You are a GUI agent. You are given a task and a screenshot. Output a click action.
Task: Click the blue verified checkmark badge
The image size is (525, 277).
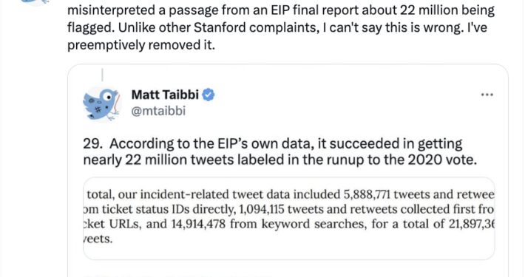[x=209, y=95]
